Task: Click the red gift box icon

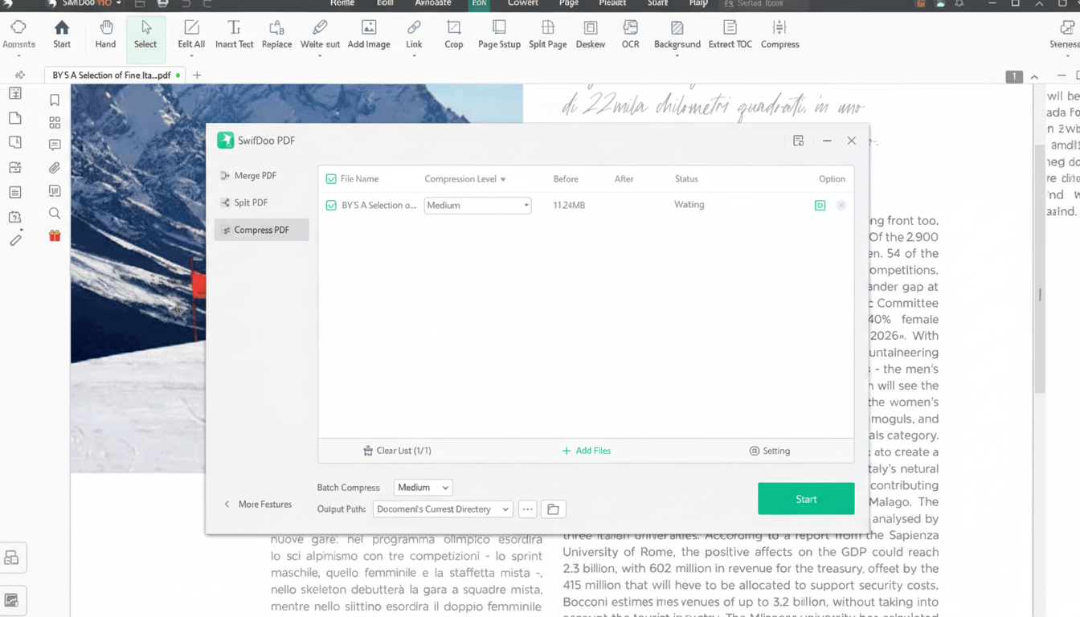Action: click(x=55, y=235)
